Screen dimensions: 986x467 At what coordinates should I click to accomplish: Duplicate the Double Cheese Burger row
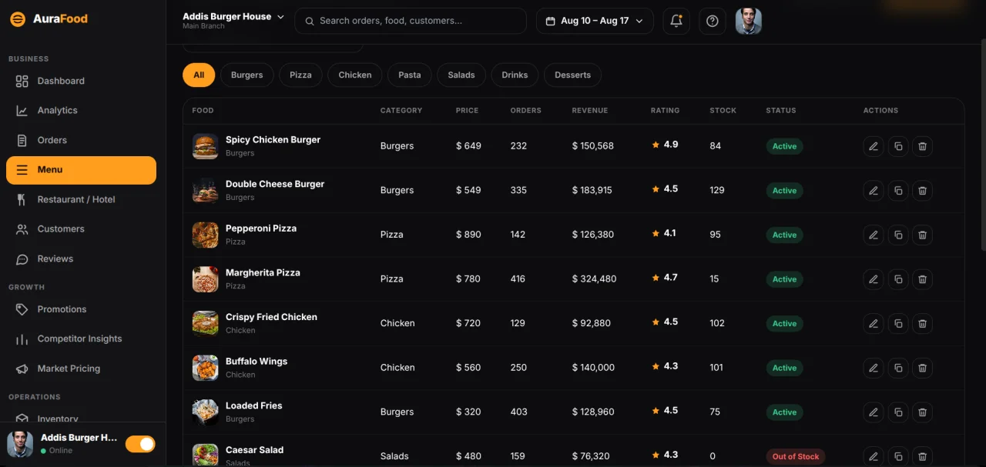(898, 190)
